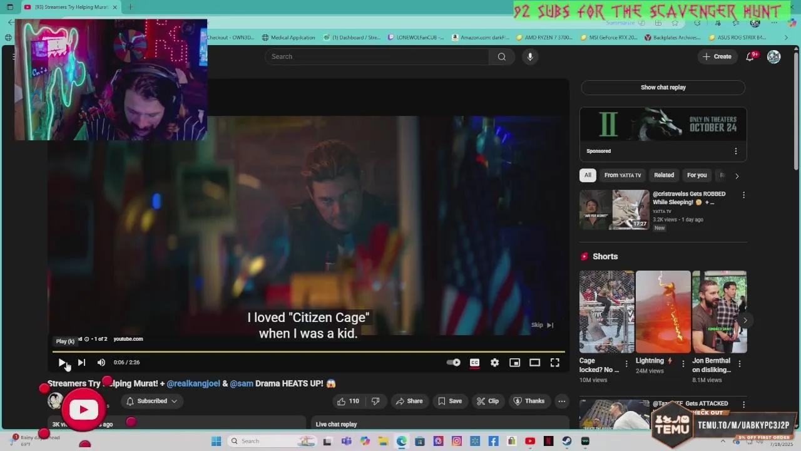Screen dimensions: 801x451
Task: Show more shorts with next arrow
Action: [x=745, y=320]
